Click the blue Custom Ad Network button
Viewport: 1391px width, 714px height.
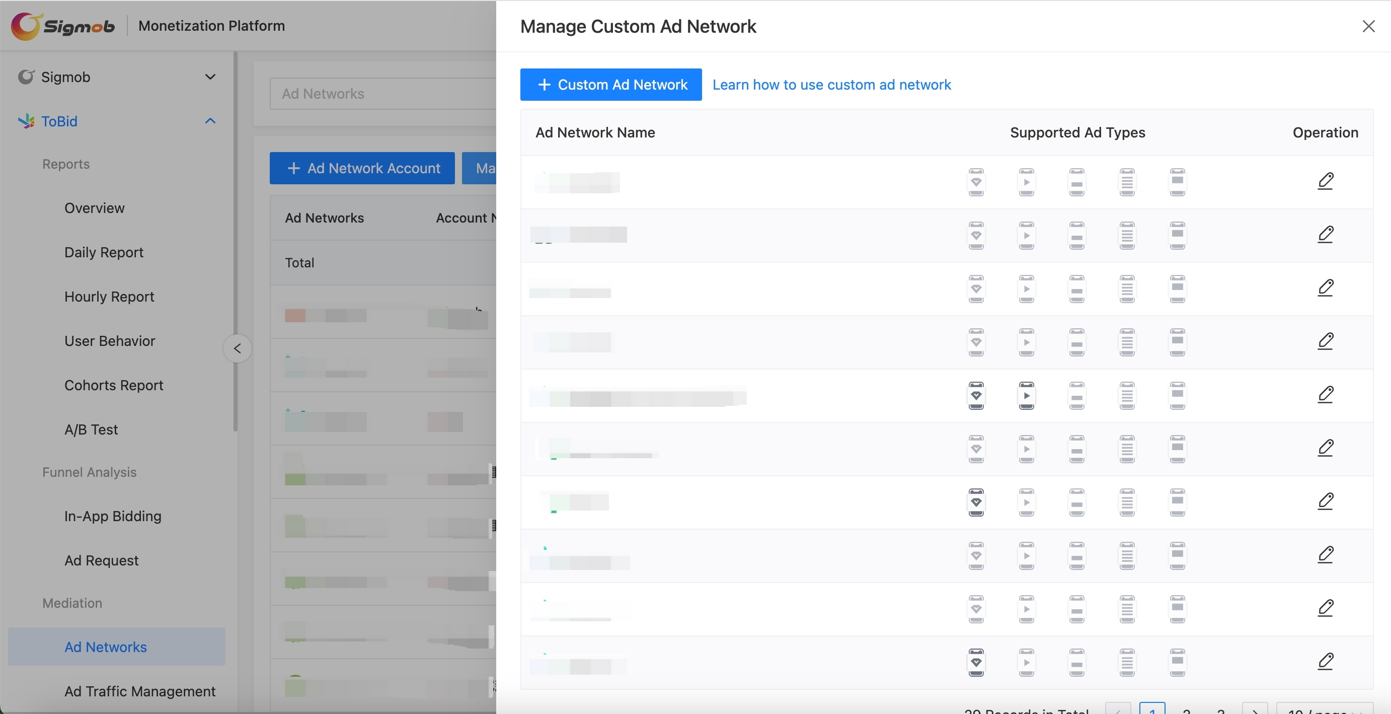pyautogui.click(x=611, y=85)
